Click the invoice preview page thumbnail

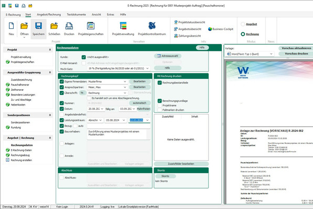click(x=269, y=132)
